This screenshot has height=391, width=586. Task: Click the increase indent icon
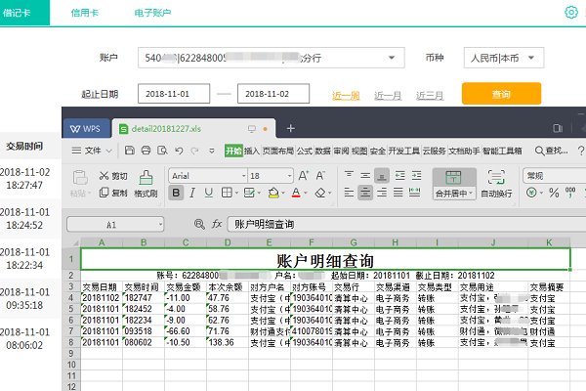[416, 175]
